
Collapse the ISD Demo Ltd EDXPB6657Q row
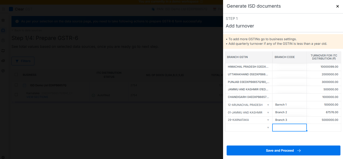(x=24, y=85)
